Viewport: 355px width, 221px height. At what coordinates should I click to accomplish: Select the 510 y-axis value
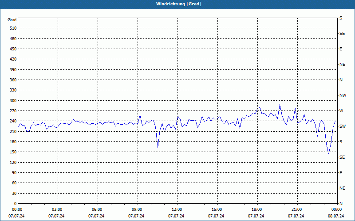13,28
